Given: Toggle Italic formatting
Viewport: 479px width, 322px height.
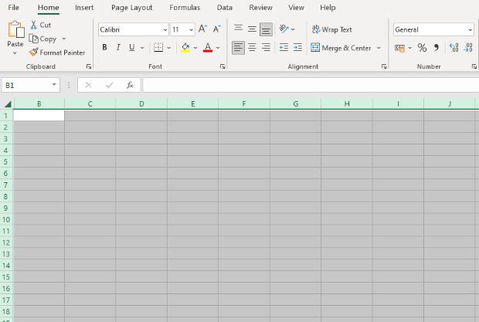Looking at the screenshot, I should (118, 47).
